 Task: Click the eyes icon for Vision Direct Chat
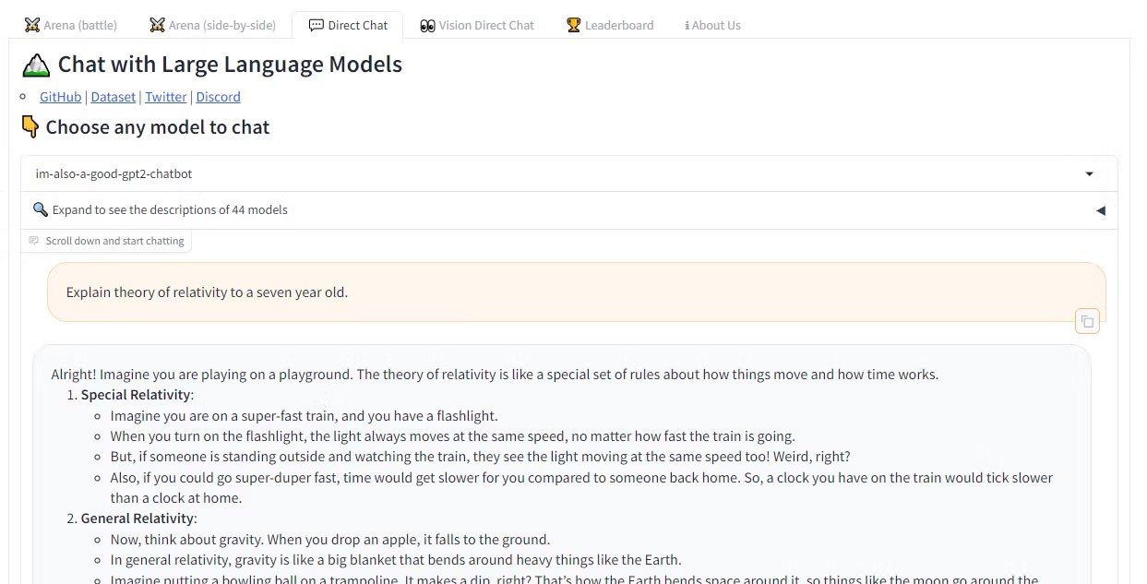point(426,26)
